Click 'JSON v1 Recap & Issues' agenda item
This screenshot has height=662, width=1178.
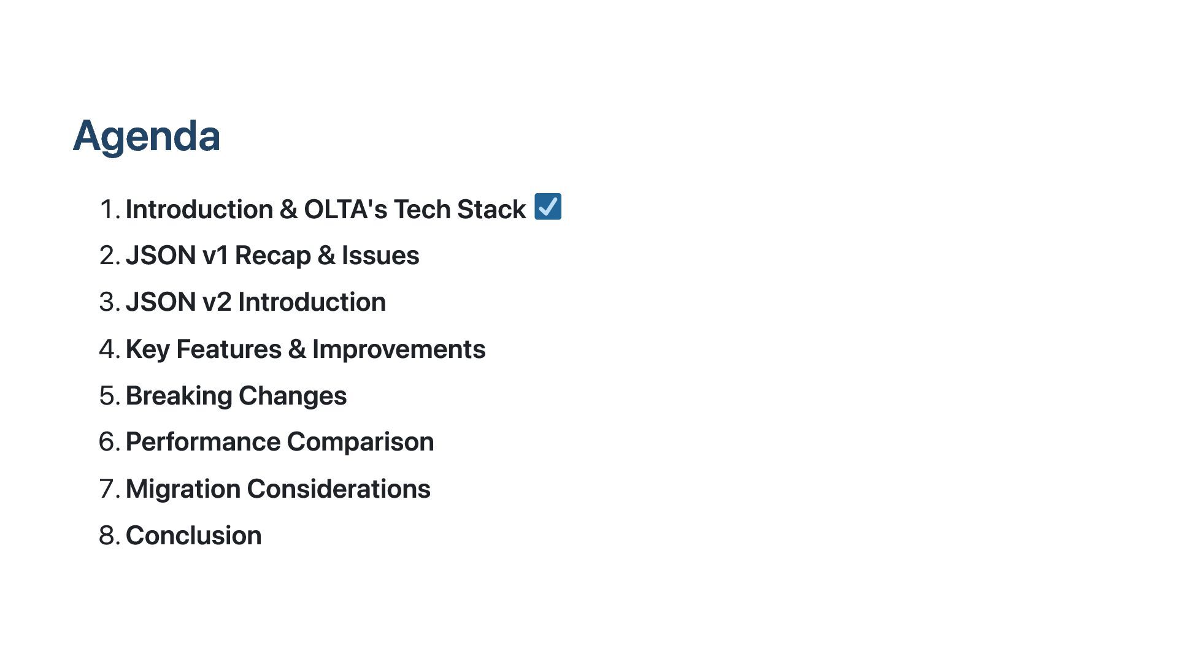click(x=272, y=256)
